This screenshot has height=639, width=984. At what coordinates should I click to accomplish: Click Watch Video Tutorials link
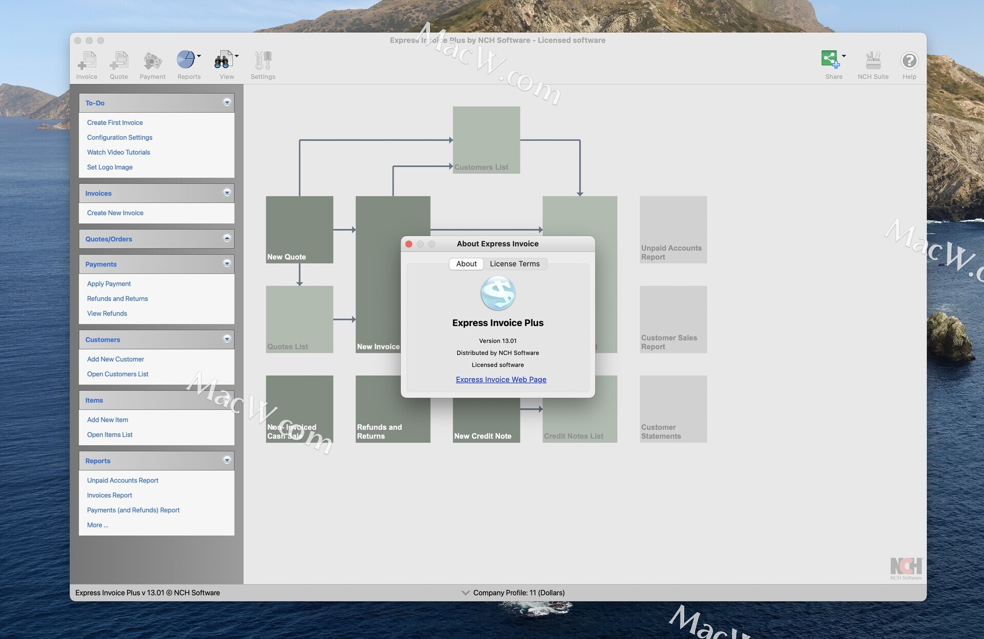point(118,152)
